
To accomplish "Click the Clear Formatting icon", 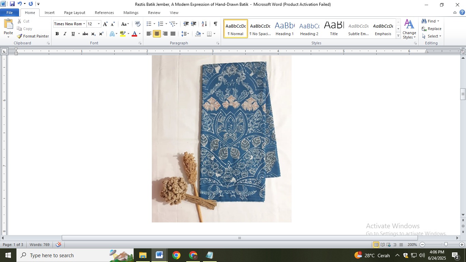I will (138, 24).
